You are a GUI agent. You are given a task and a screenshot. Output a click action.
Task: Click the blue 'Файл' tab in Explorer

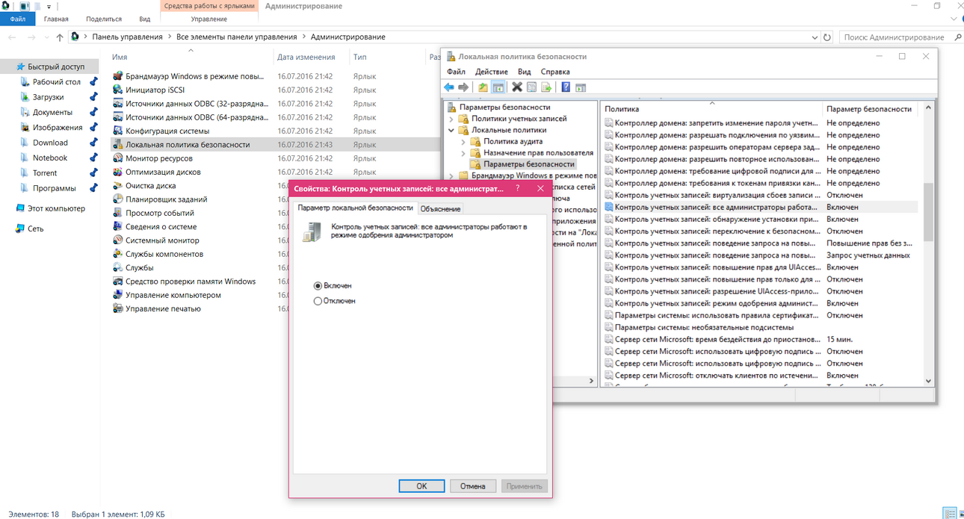click(18, 19)
